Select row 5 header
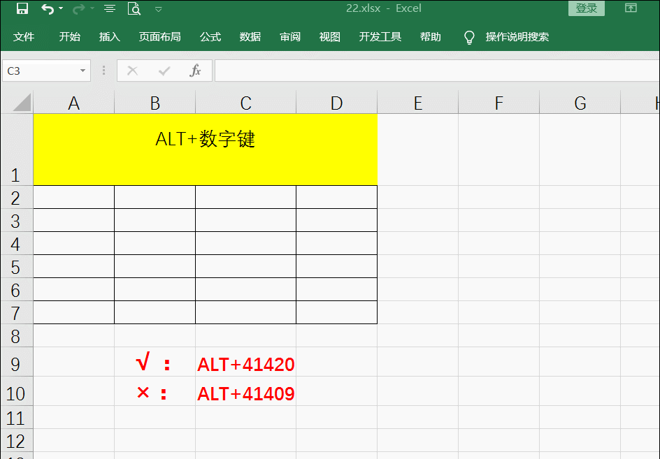Image resolution: width=660 pixels, height=459 pixels. 16,267
